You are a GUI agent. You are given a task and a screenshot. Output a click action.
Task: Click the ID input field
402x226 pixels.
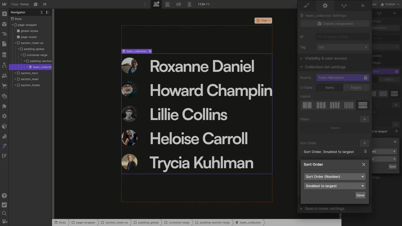point(342,37)
